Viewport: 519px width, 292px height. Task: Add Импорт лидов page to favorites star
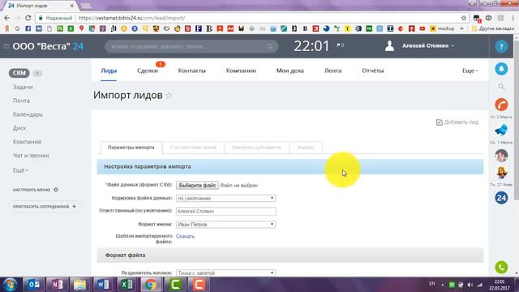click(169, 96)
